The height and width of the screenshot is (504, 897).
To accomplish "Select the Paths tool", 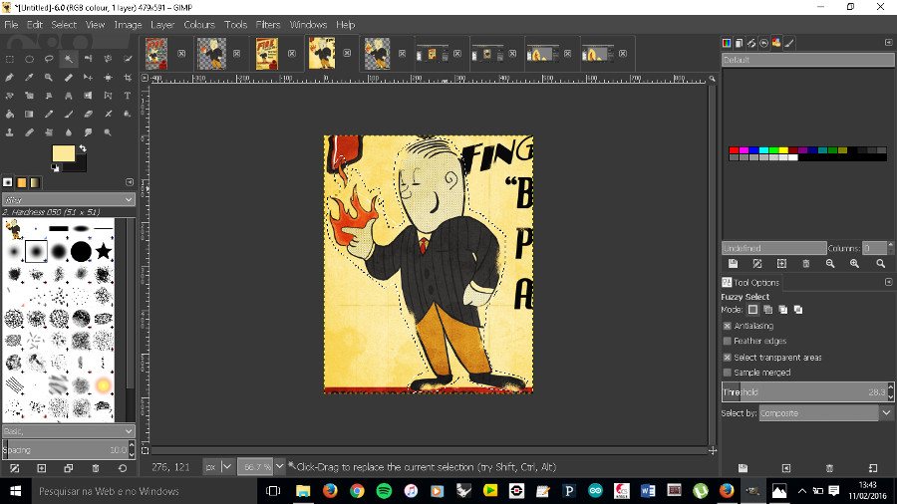I will point(10,77).
